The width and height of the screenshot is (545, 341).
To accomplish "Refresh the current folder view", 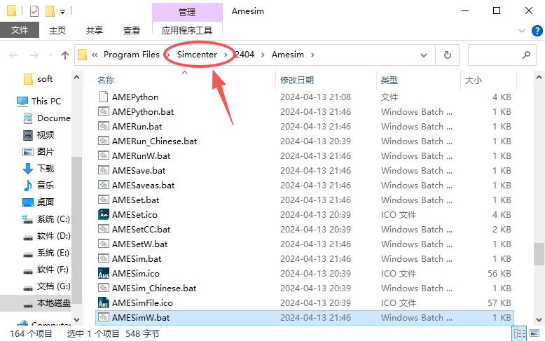I will click(x=447, y=55).
